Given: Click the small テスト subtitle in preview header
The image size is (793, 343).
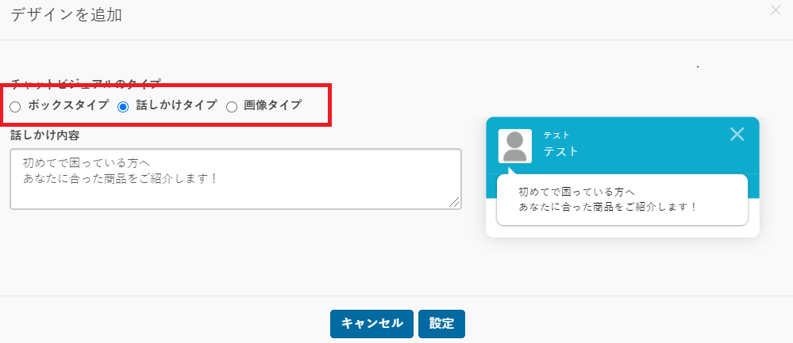Looking at the screenshot, I should tap(556, 135).
